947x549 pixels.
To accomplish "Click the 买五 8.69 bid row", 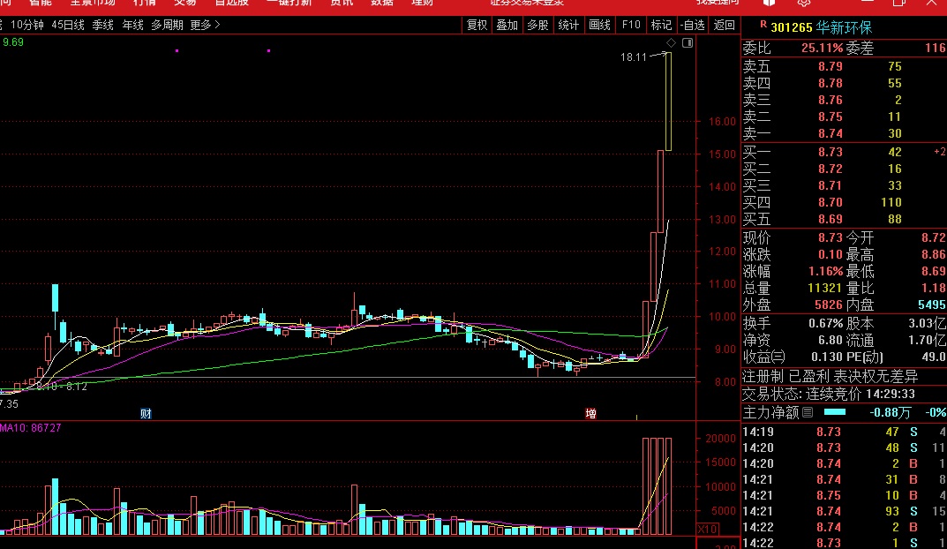I will (844, 219).
